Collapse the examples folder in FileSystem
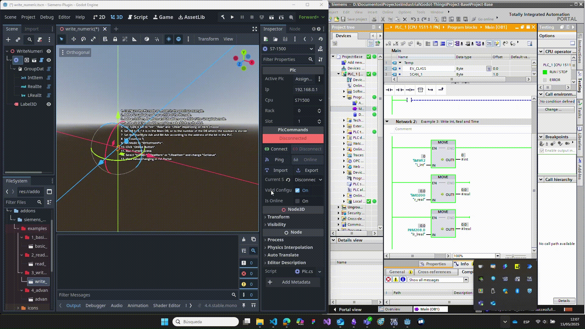The image size is (585, 329). point(18,228)
